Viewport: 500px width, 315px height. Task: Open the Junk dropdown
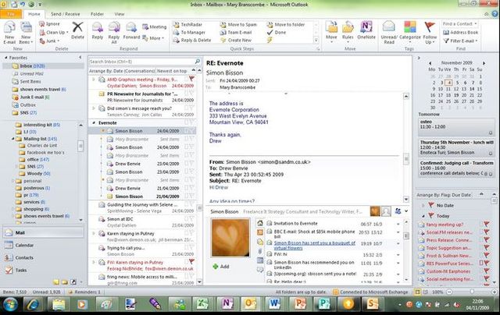(x=49, y=41)
